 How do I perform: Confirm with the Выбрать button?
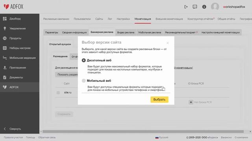click(x=159, y=99)
